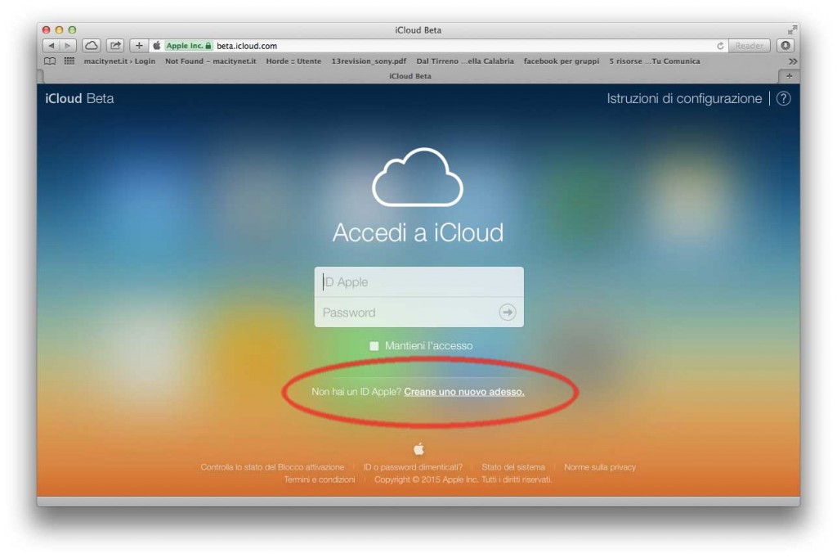The image size is (837, 558).
Task: Open Istruzioni di configurazione link
Action: click(684, 98)
